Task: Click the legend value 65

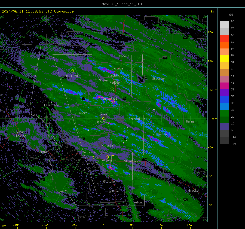Action: (x=232, y=35)
